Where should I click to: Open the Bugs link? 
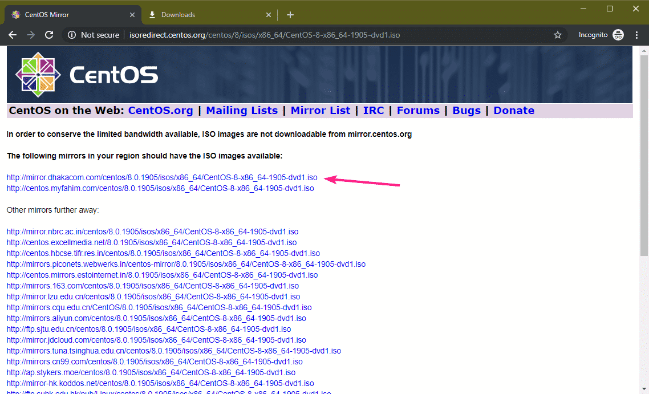pos(467,111)
